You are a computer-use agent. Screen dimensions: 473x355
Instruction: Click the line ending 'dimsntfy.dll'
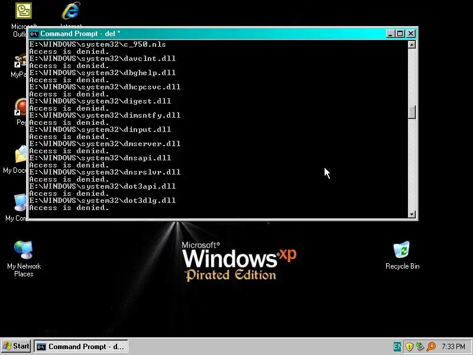[x=105, y=115]
